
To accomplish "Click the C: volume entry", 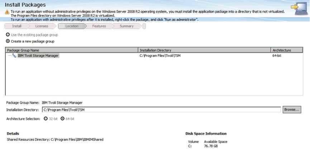I will coord(190,146).
